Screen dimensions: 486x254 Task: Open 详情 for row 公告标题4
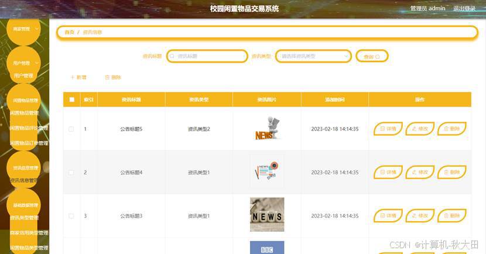[388, 172]
